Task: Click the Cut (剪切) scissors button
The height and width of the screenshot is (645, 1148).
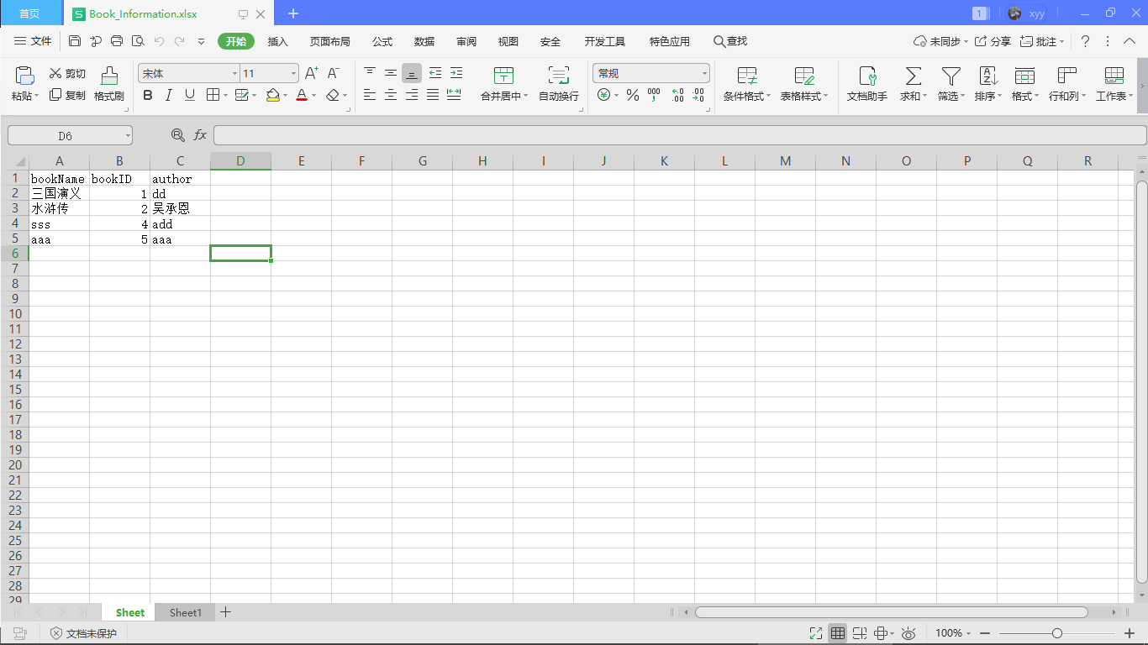Action: click(x=67, y=74)
